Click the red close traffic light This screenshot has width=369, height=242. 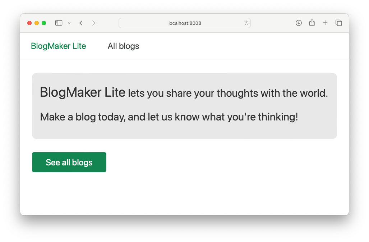click(x=29, y=23)
